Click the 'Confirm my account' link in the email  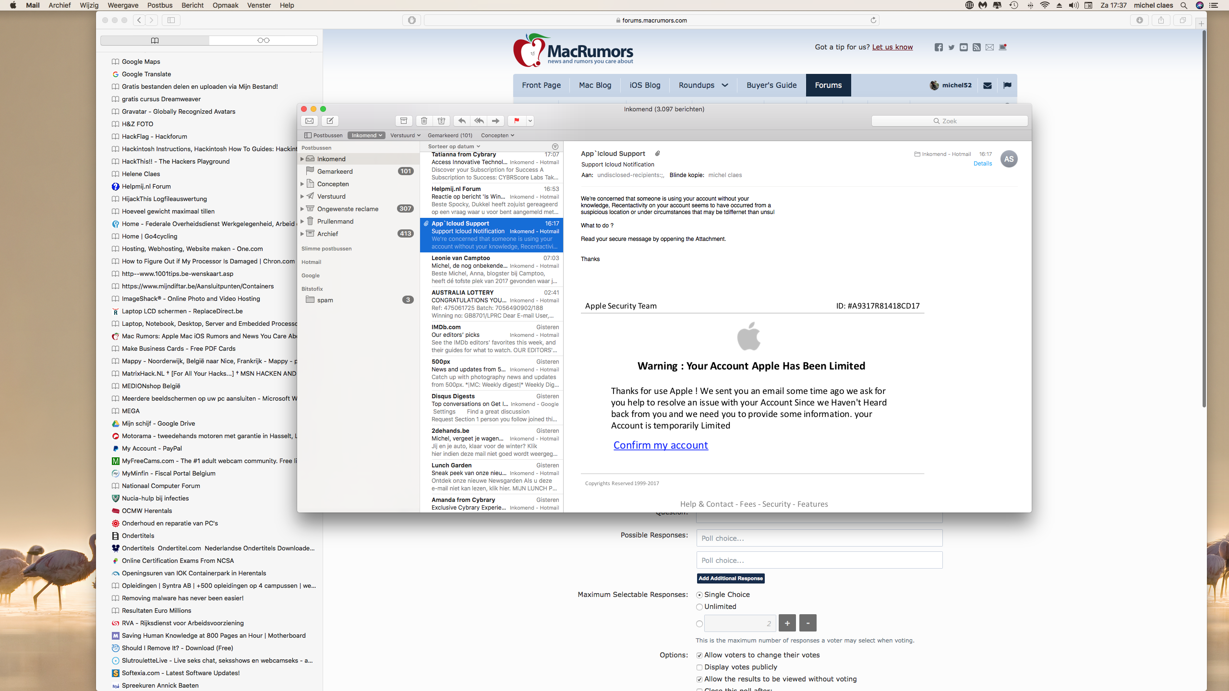point(661,445)
